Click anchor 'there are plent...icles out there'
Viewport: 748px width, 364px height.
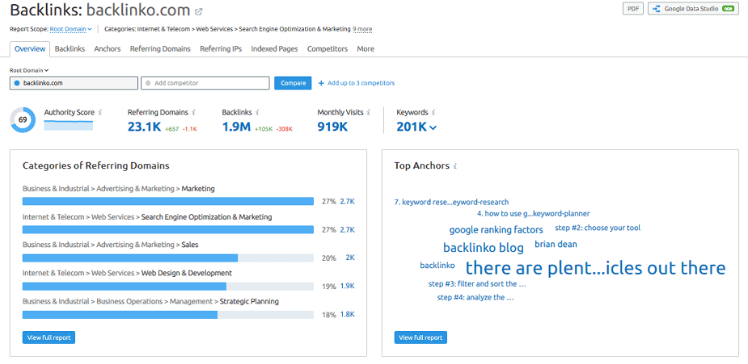click(595, 268)
